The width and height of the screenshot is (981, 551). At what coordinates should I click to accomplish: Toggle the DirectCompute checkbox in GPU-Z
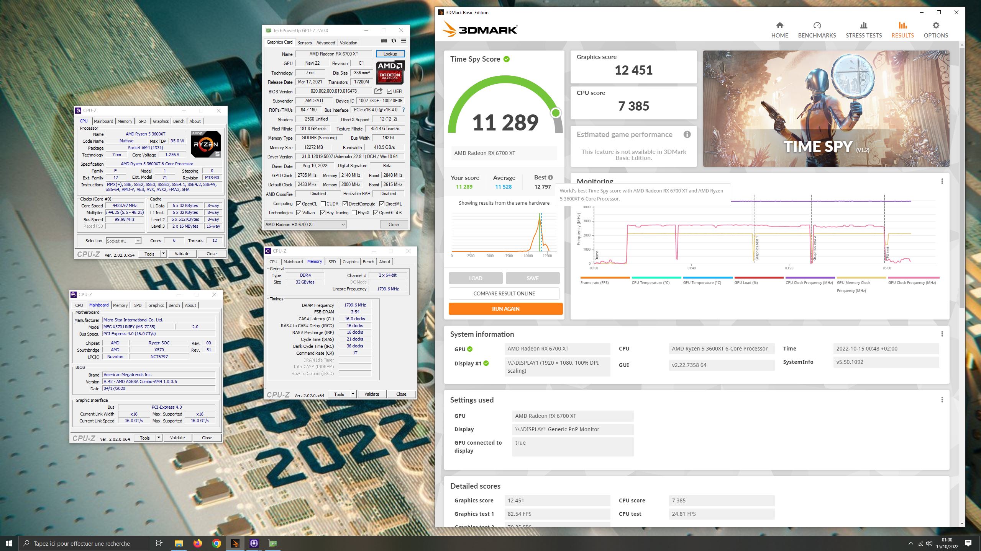pos(345,204)
